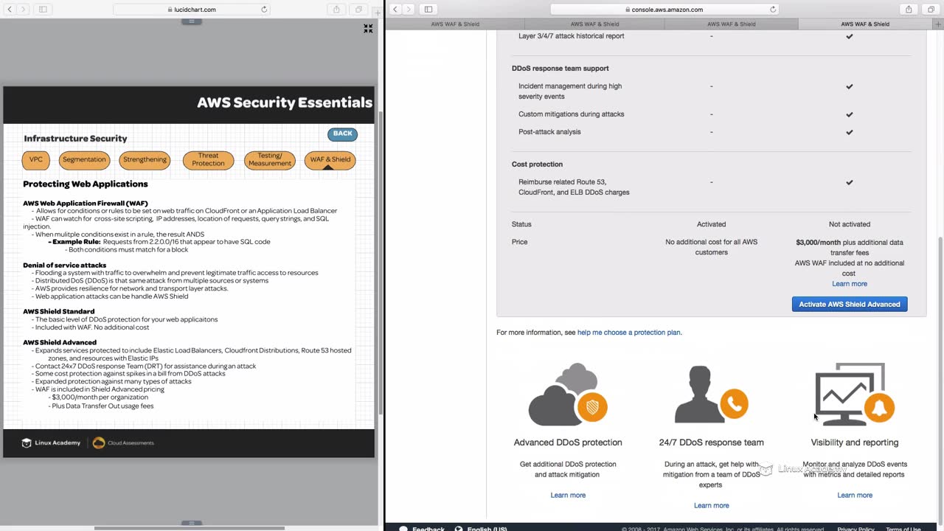Go back in the AWS console Safari window
944x531 pixels.
(395, 10)
